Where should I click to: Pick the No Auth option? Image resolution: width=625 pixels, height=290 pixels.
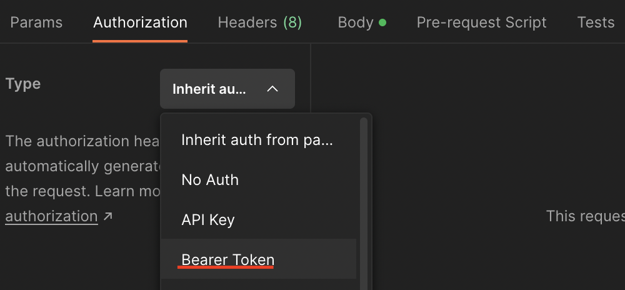(x=210, y=180)
